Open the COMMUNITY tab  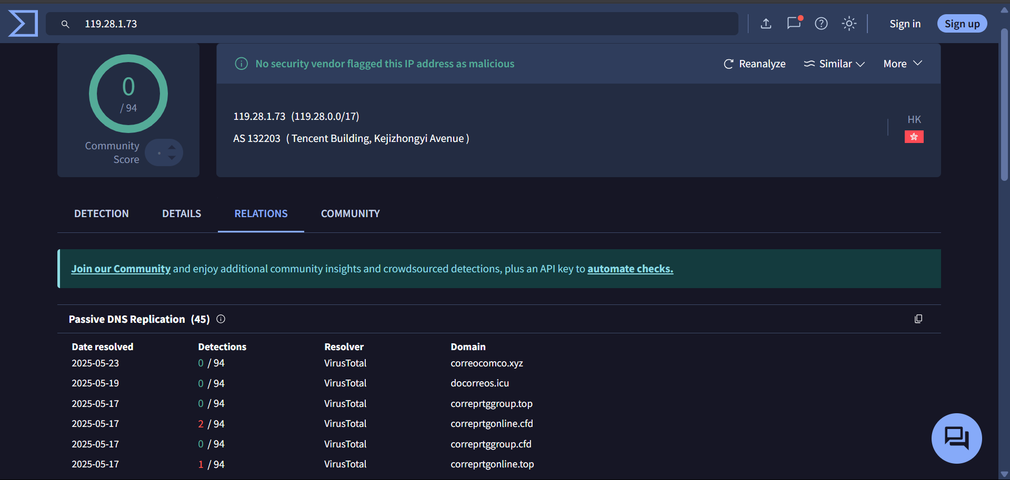click(x=350, y=213)
